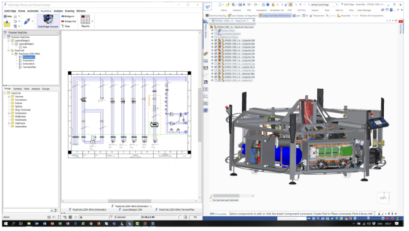Click the taskbar search icon
Screen dimensions: 409x231
click(14, 224)
